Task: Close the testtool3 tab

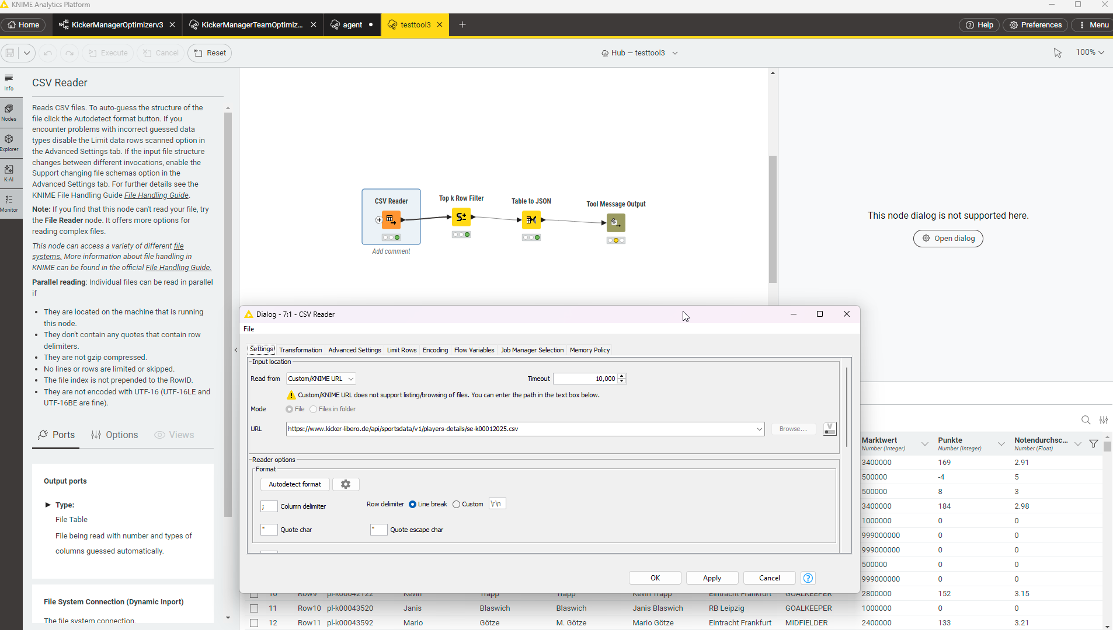Action: pyautogui.click(x=440, y=24)
